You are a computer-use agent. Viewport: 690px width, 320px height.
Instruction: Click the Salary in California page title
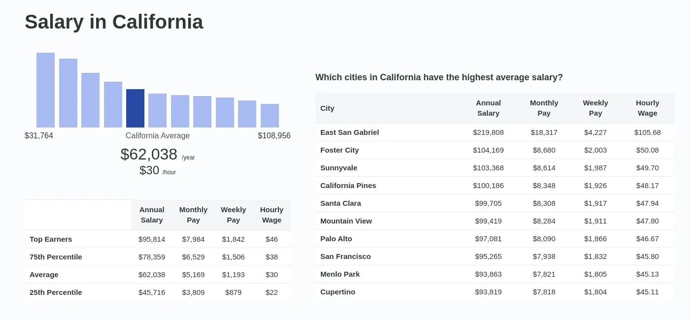click(x=113, y=22)
